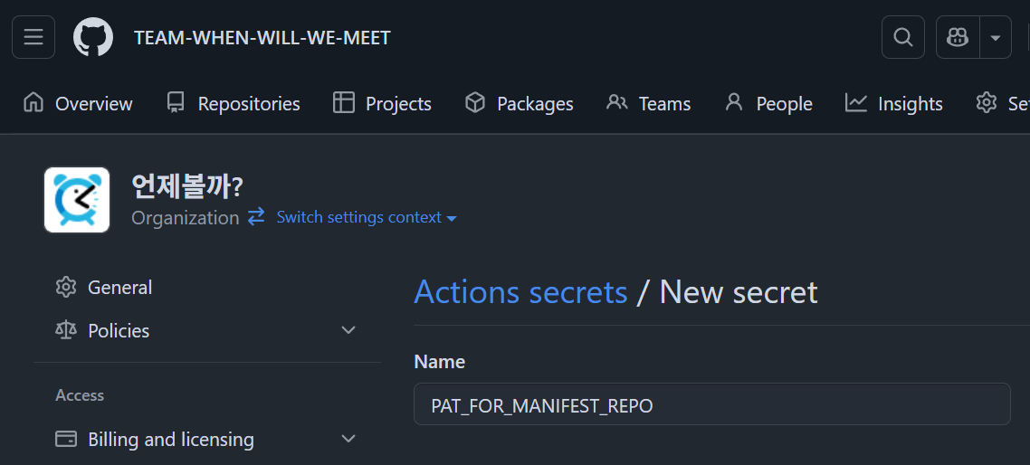Open the Packages tab

(519, 104)
